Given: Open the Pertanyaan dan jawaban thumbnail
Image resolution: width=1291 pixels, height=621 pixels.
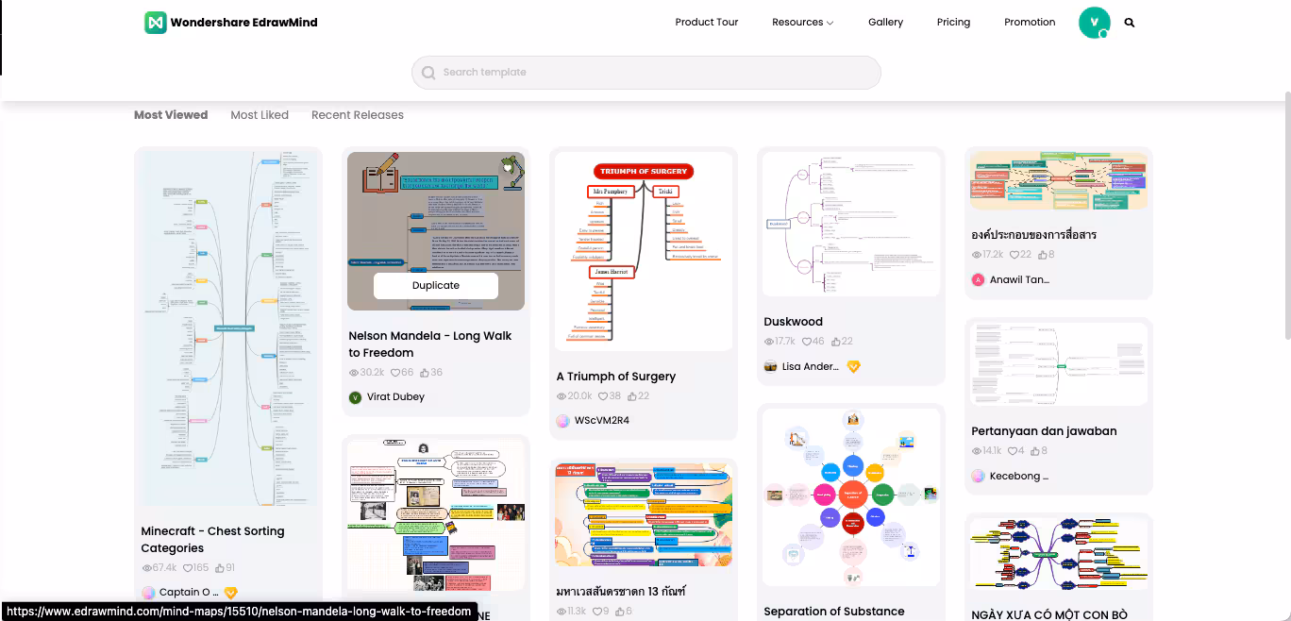Looking at the screenshot, I should click(x=1059, y=364).
